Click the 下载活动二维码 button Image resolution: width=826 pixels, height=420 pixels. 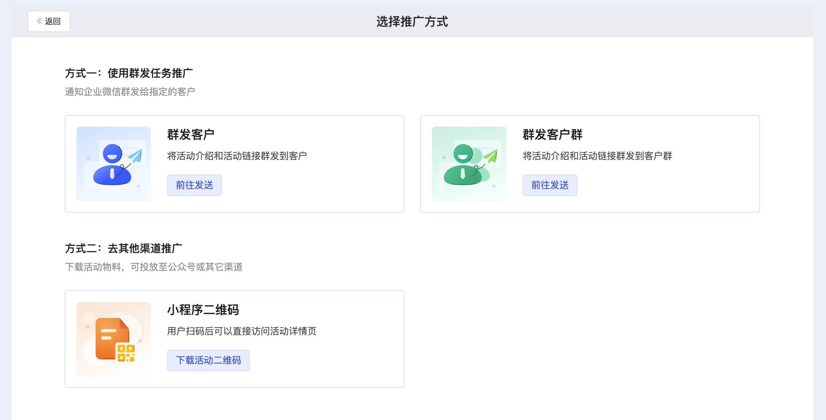coord(209,360)
